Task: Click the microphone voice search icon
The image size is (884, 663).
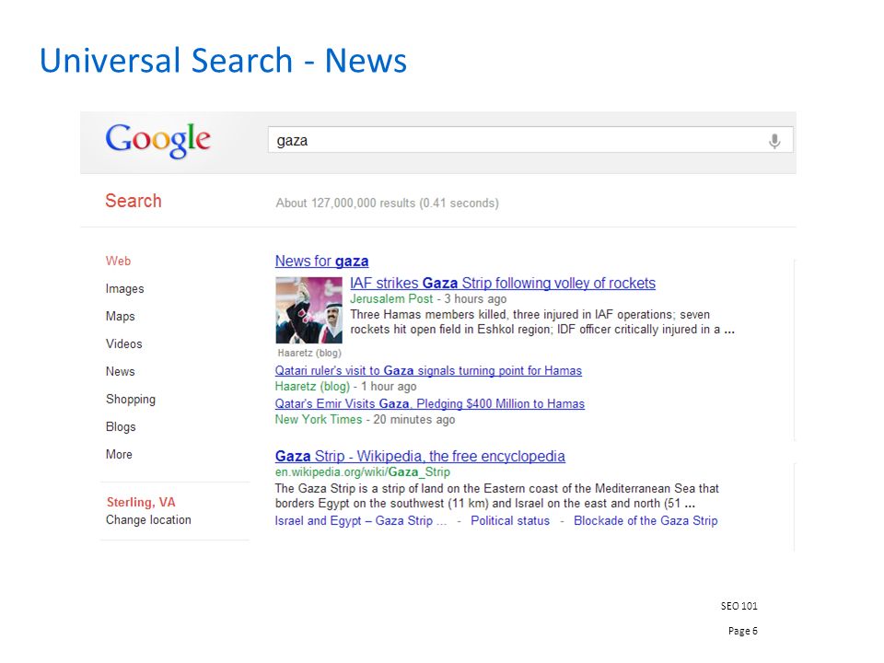Action: coord(774,140)
